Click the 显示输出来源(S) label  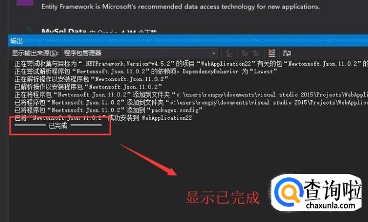tap(35, 53)
